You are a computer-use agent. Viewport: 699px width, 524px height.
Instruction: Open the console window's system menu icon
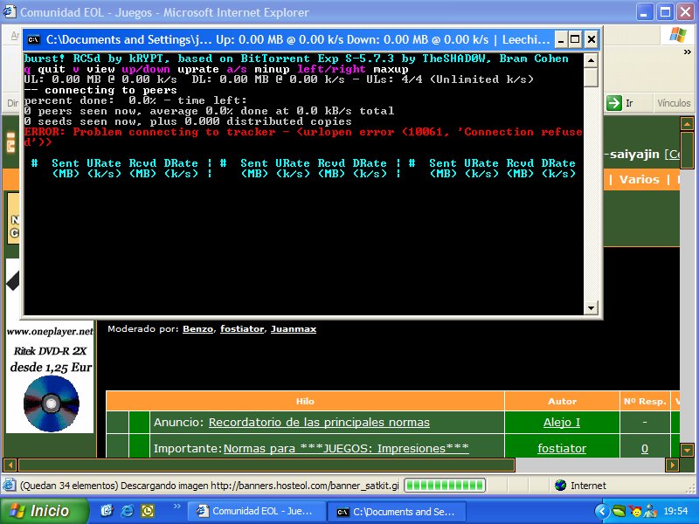(x=33, y=39)
